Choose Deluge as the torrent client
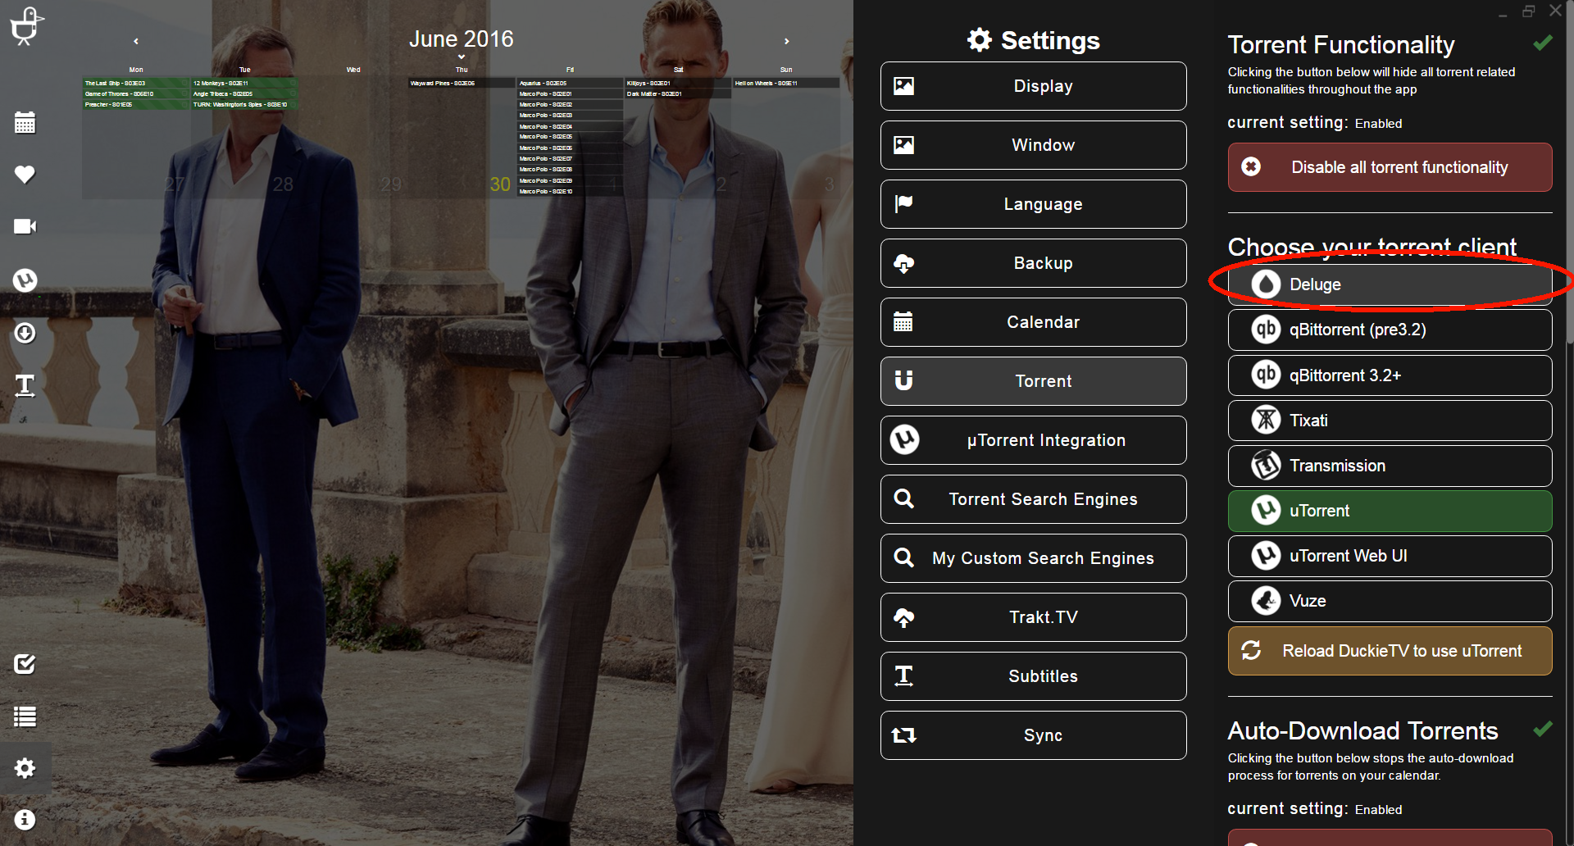 [x=1390, y=284]
